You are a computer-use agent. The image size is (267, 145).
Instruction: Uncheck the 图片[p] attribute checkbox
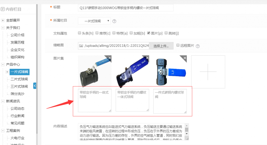click(x=149, y=33)
